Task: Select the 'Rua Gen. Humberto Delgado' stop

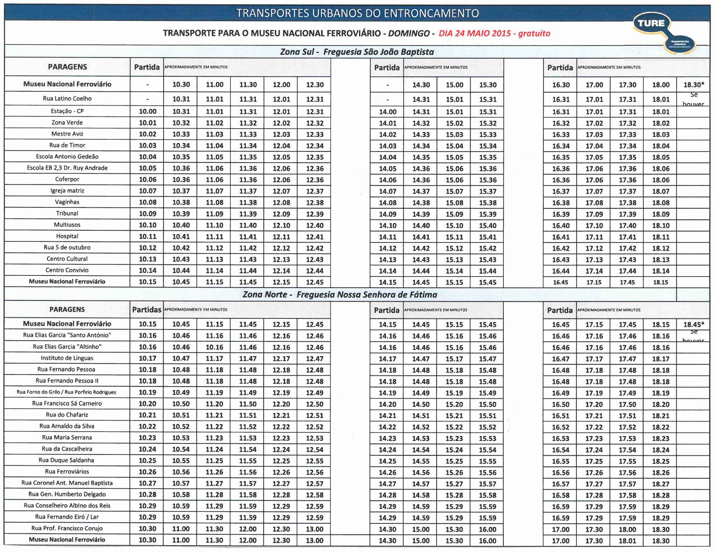Action: point(67,494)
